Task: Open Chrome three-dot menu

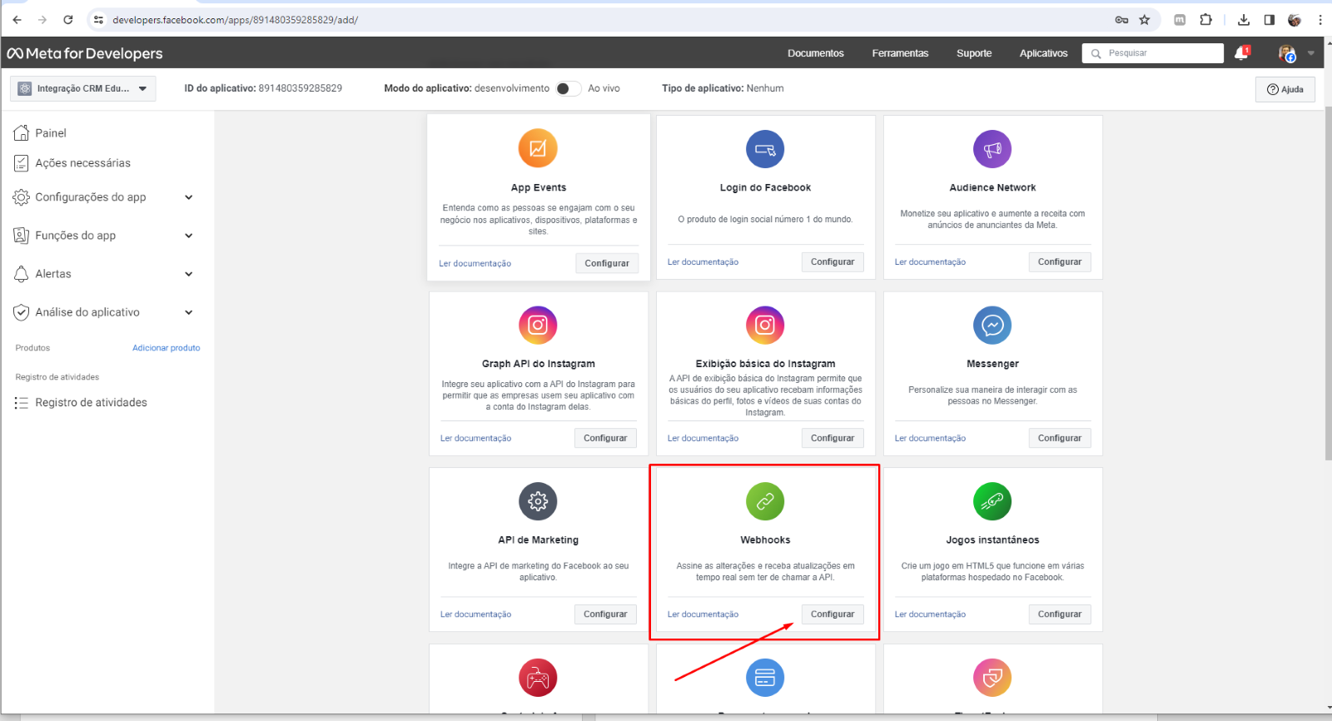Action: (x=1320, y=19)
